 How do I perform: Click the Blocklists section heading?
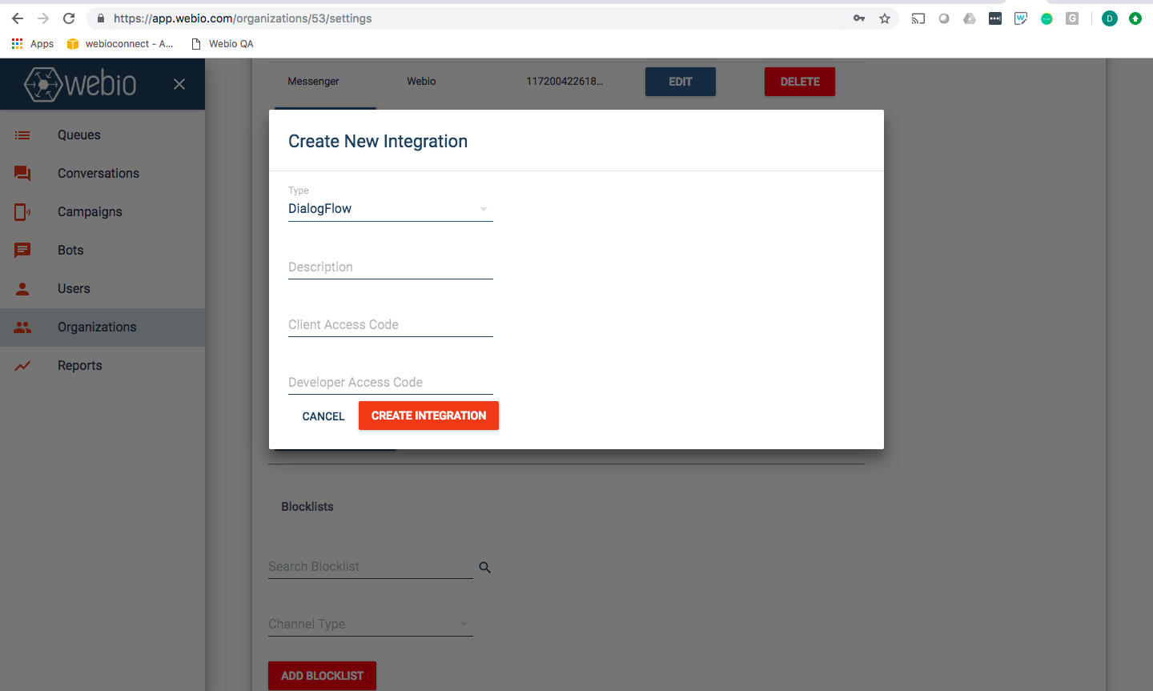click(x=307, y=507)
